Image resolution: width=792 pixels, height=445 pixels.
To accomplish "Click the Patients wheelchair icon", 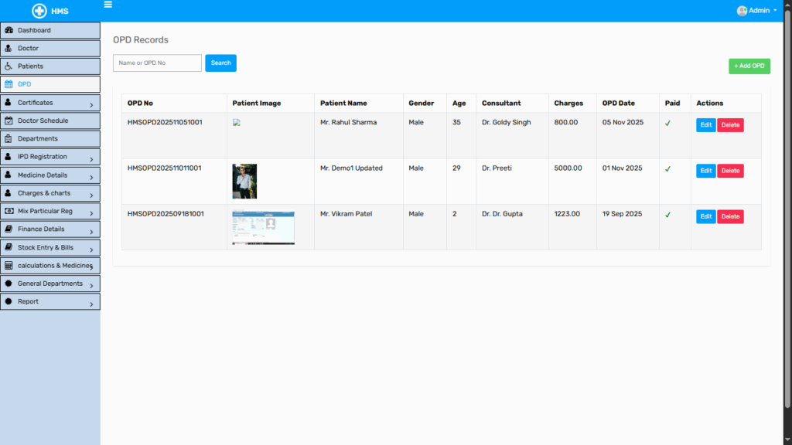I will [9, 66].
